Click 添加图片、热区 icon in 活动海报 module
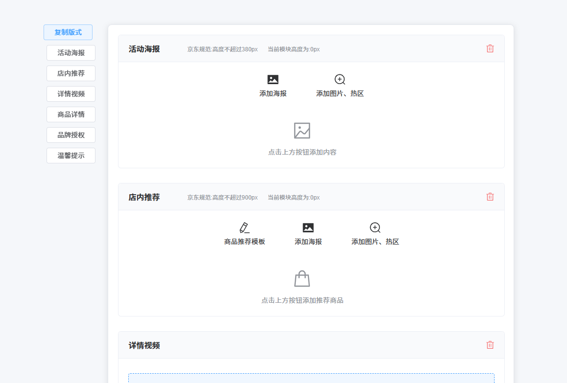 pyautogui.click(x=340, y=80)
